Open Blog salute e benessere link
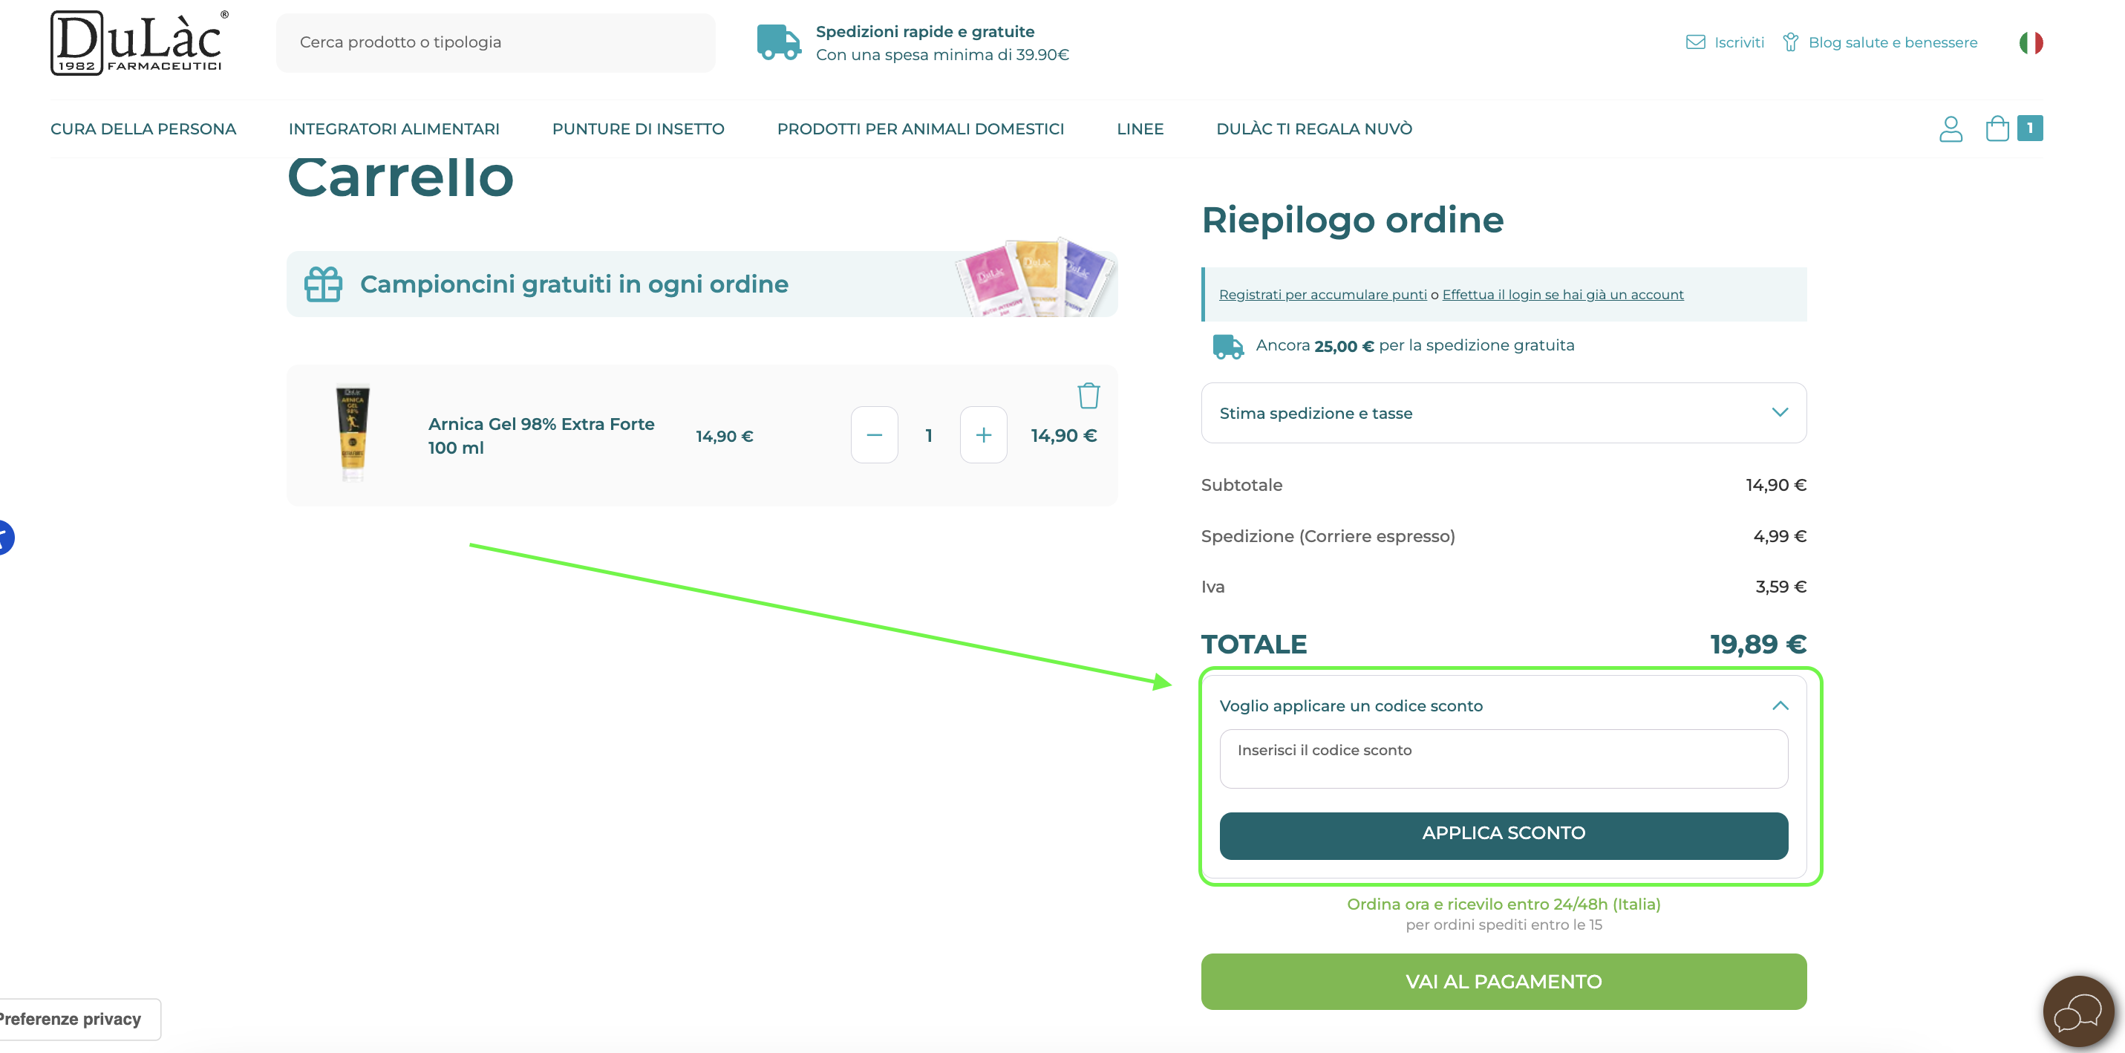The height and width of the screenshot is (1053, 2125). point(1893,42)
